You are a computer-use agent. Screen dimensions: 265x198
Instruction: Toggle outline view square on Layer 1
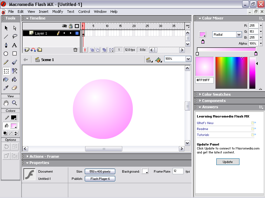point(77,33)
